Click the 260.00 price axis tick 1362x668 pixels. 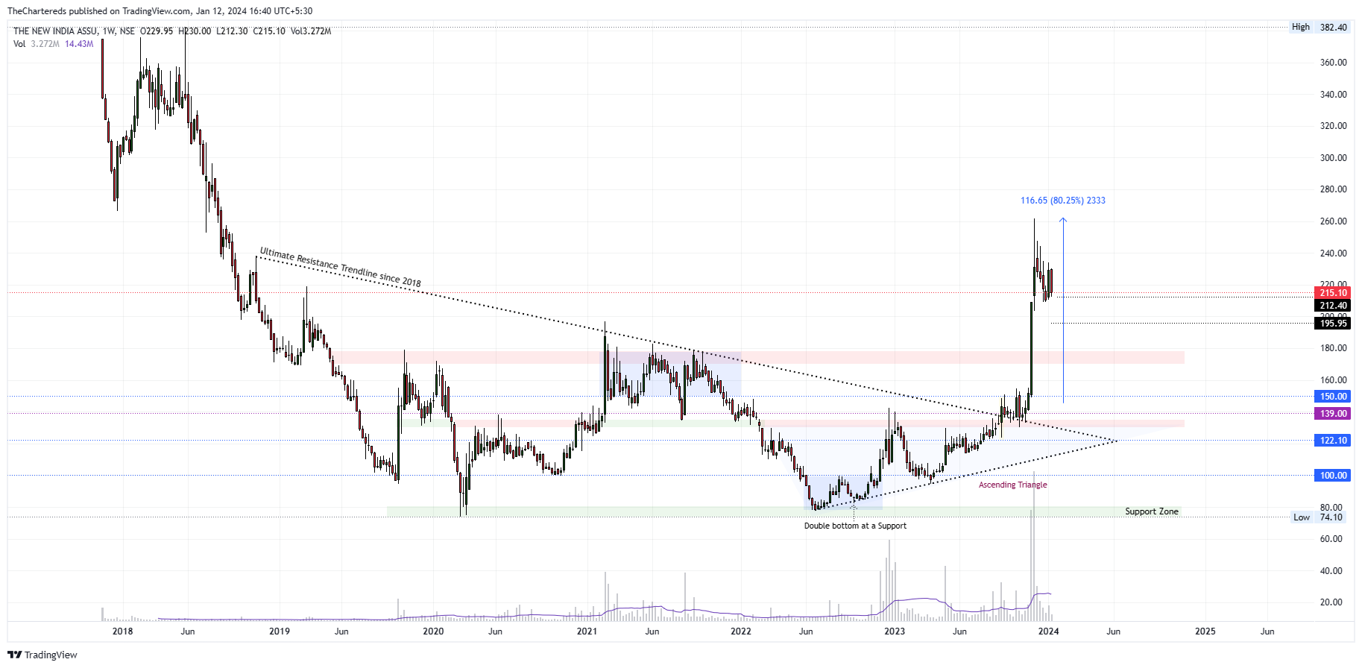click(1334, 221)
